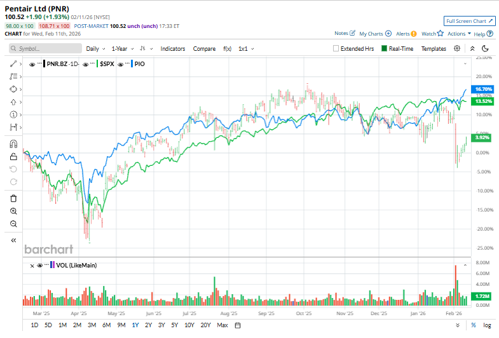Toggle the Real-Time checkbox
Screen dimensions: 499x338
(384, 48)
